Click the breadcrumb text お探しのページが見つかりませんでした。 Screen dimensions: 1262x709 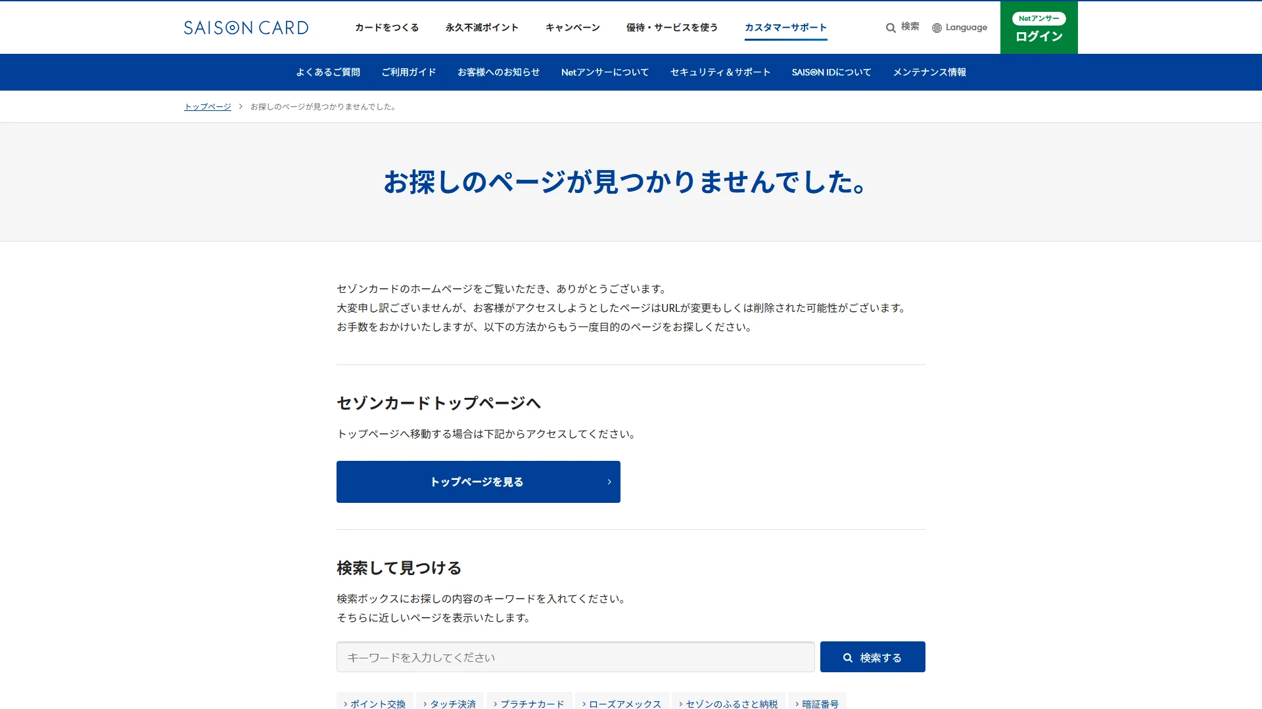324,106
